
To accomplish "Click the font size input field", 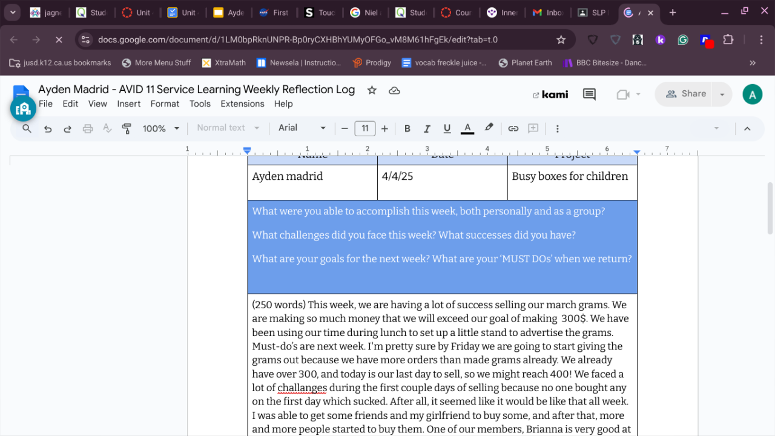I will point(365,128).
